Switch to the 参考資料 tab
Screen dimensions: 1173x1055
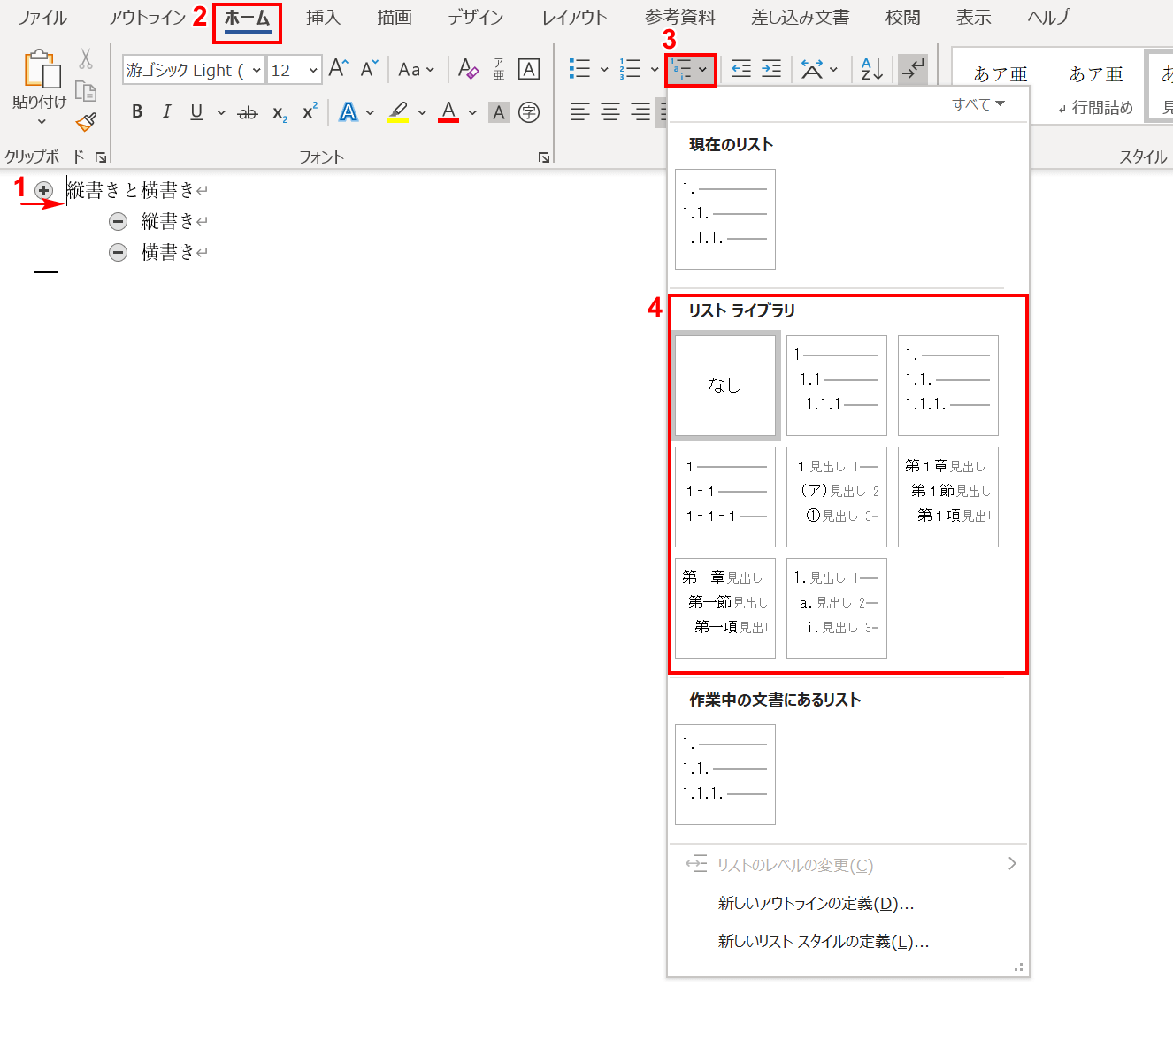click(x=680, y=18)
